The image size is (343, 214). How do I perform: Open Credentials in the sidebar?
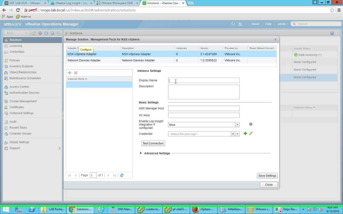(17, 52)
